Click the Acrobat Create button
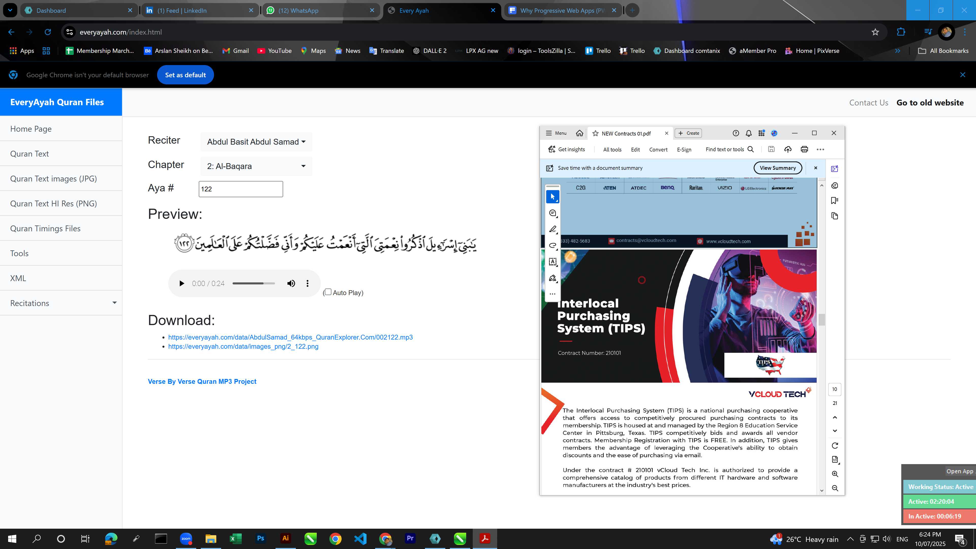The image size is (976, 549). 689,133
